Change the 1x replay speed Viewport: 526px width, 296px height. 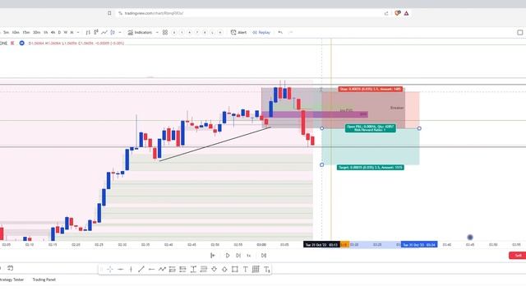coord(249,256)
